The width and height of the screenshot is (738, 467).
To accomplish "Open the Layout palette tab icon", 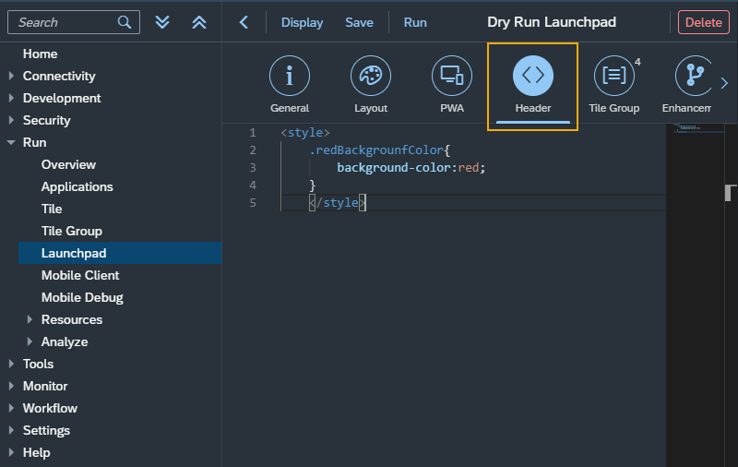I will (371, 76).
